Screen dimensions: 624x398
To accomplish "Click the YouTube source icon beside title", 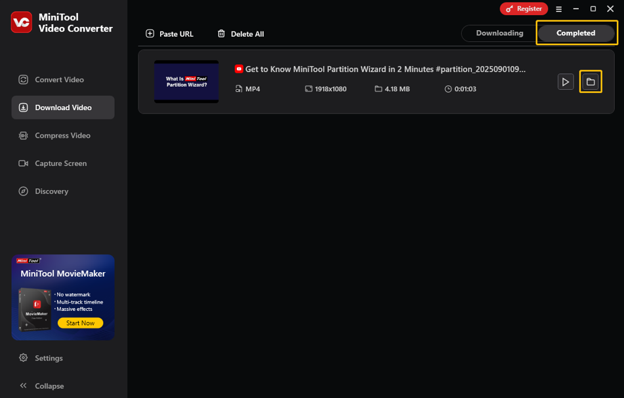I will (239, 69).
